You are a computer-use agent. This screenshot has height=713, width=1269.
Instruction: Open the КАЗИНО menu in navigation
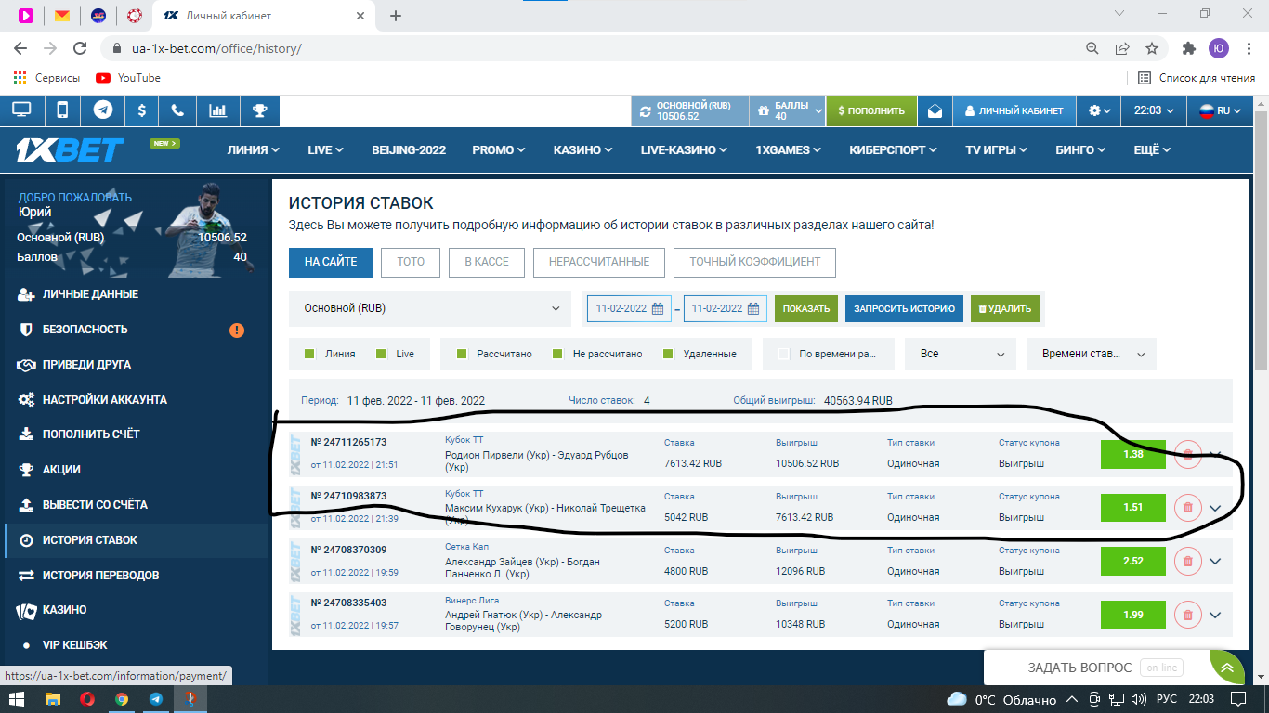tap(582, 149)
